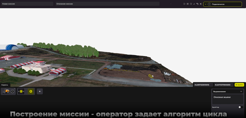
Task: Click the "Описание миссии" input field
Action: point(107,4)
